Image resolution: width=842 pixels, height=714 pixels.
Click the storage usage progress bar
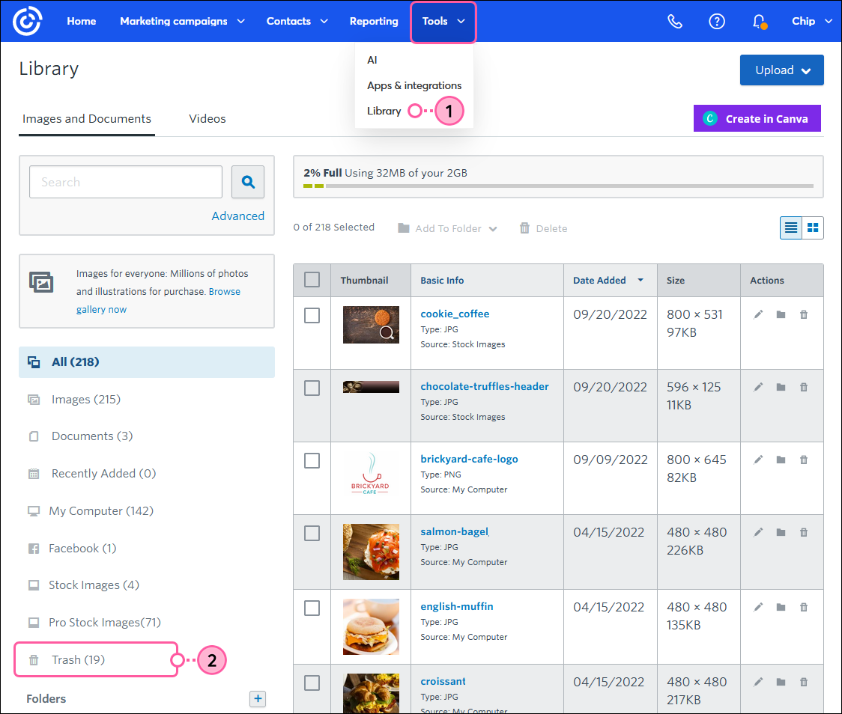coord(559,186)
